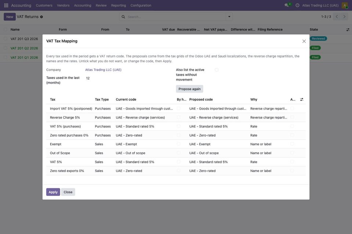Open column settings icon in VAT Returns list

click(x=348, y=30)
